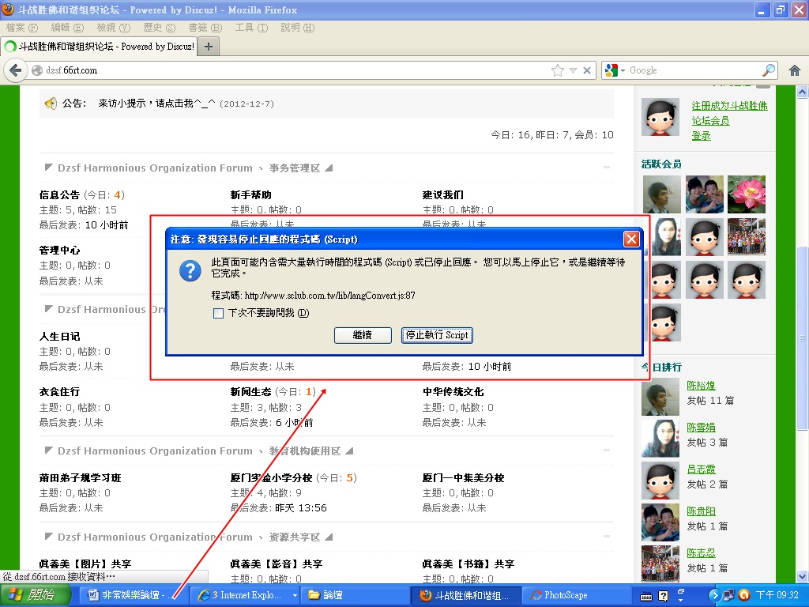Click the bookmark star icon in address bar

(x=558, y=70)
